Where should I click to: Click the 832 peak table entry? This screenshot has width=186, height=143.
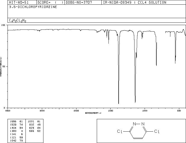(32, 125)
